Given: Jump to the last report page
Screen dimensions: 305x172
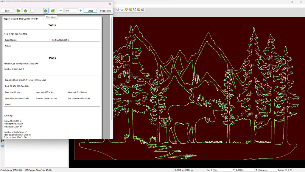Looking at the screenshot, I should pos(52,11).
